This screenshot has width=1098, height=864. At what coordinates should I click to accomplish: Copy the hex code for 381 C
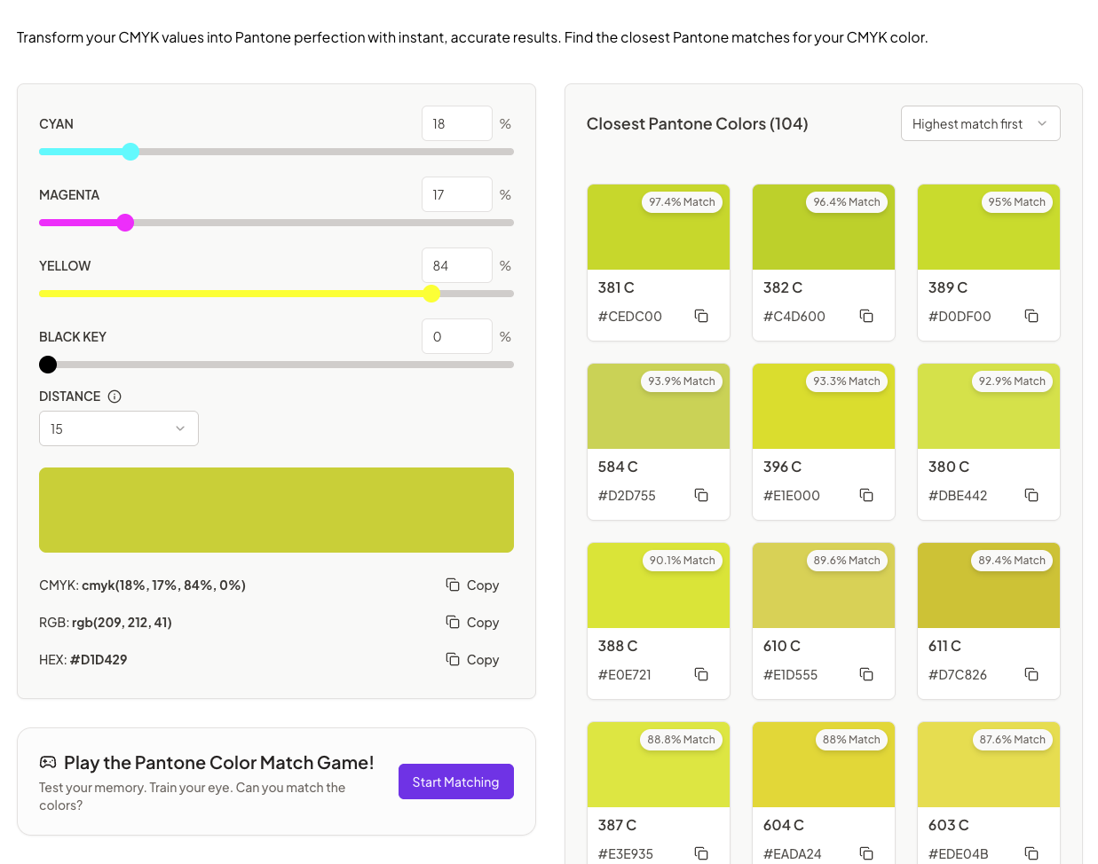[701, 316]
